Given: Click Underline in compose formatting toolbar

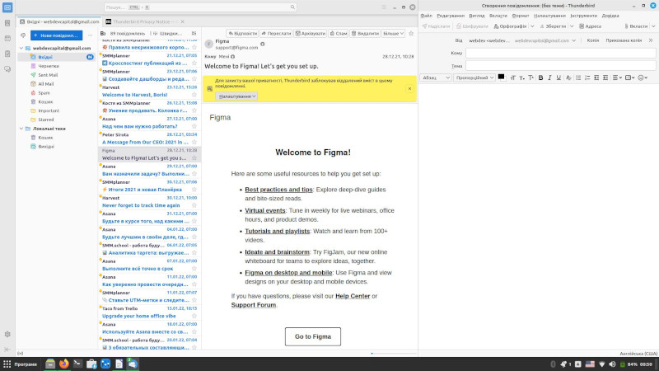Looking at the screenshot, I should click(x=559, y=77).
